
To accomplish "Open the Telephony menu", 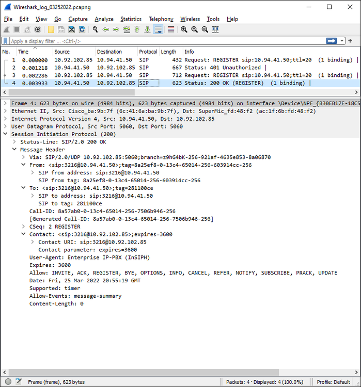I will pos(161,19).
